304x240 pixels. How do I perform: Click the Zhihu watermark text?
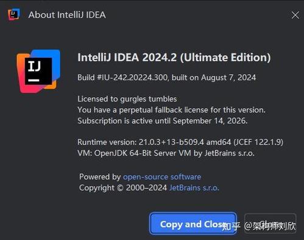[x=259, y=226]
